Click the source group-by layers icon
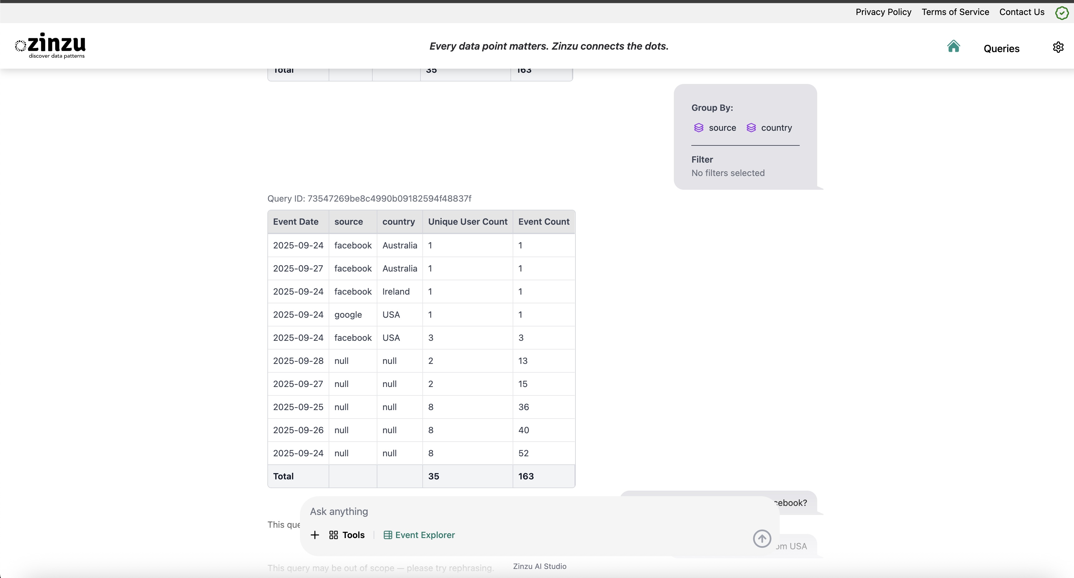The image size is (1074, 578). tap(699, 128)
